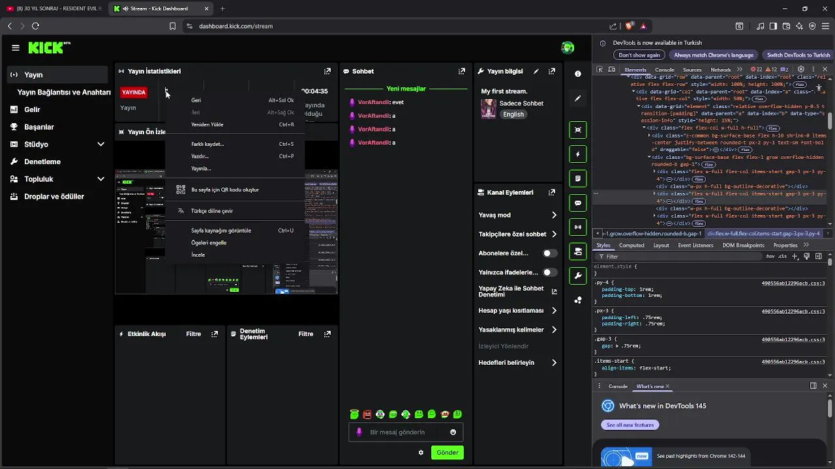Viewport: 835px width, 469px height.
Task: Toggle the chat bubble widget in sidebar
Action: (578, 203)
